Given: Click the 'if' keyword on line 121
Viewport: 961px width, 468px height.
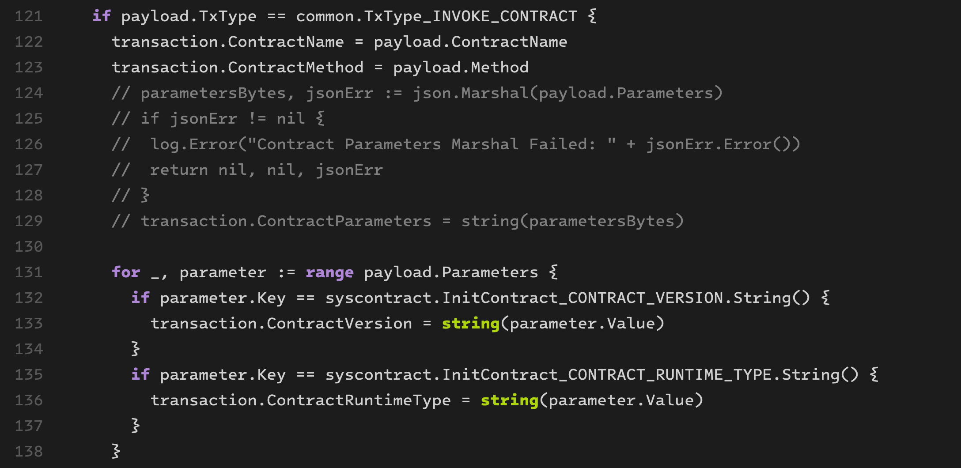Looking at the screenshot, I should click(102, 16).
